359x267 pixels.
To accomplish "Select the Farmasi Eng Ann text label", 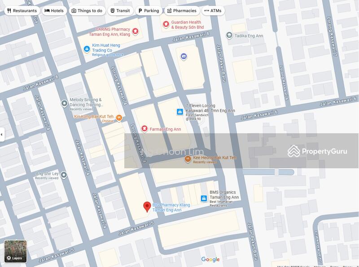I will pos(165,129).
